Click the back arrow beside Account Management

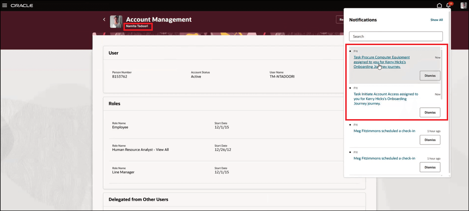[x=104, y=19]
